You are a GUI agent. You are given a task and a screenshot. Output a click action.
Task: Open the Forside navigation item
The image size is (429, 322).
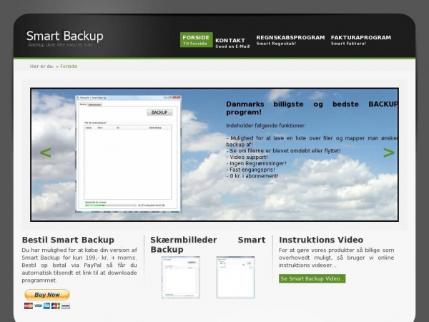(x=196, y=39)
